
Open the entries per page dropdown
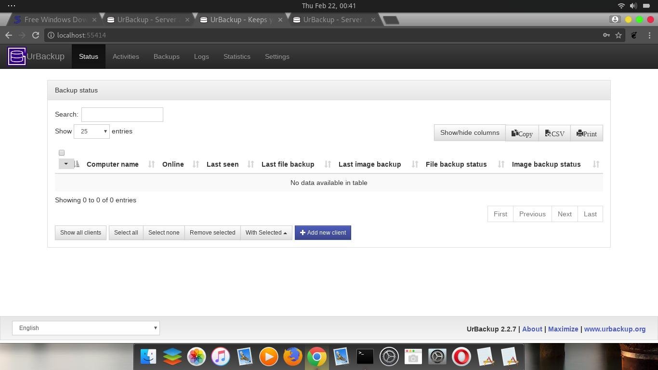click(92, 131)
